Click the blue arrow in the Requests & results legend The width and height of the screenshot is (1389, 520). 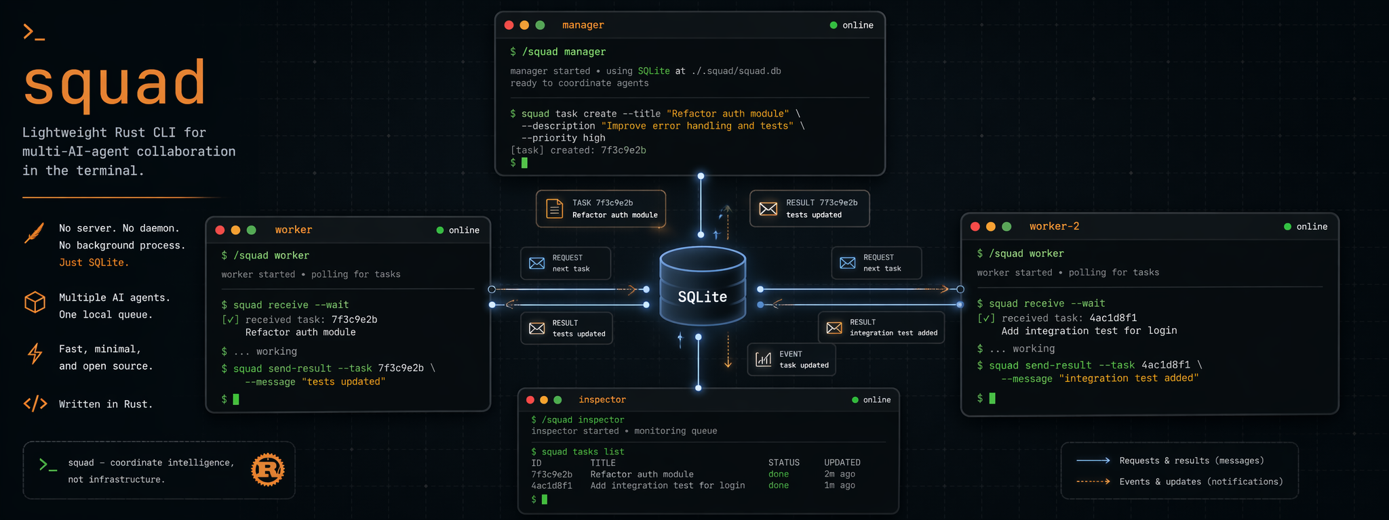point(1093,461)
